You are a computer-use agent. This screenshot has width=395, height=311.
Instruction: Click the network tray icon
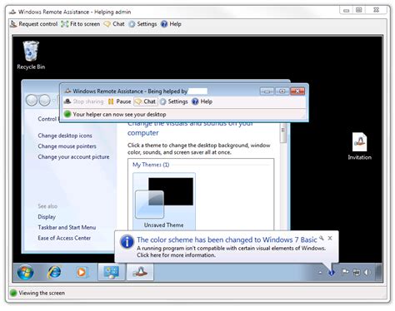point(357,273)
